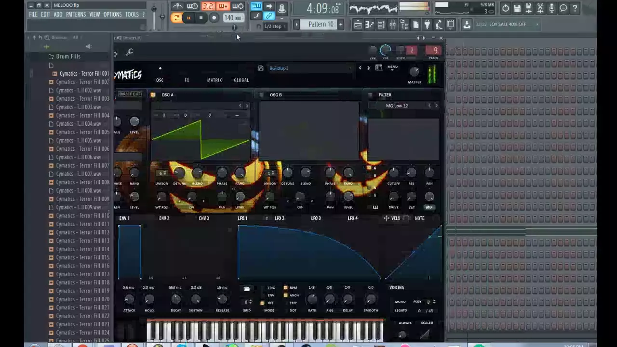Pause playback in the transport bar
Viewport: 617px width, 347px height.
tap(188, 18)
